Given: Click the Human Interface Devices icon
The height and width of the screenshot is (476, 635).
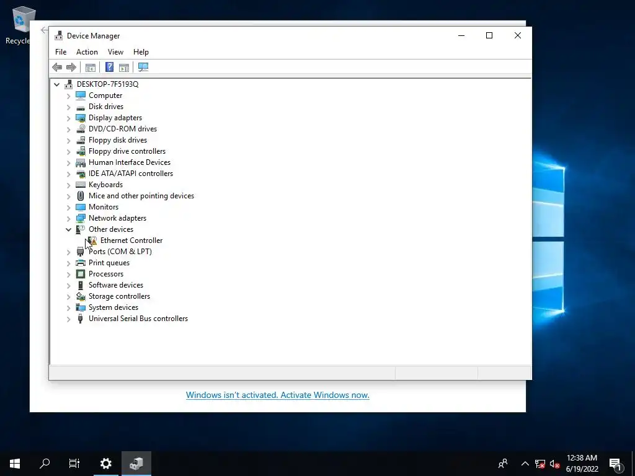Looking at the screenshot, I should tap(81, 162).
